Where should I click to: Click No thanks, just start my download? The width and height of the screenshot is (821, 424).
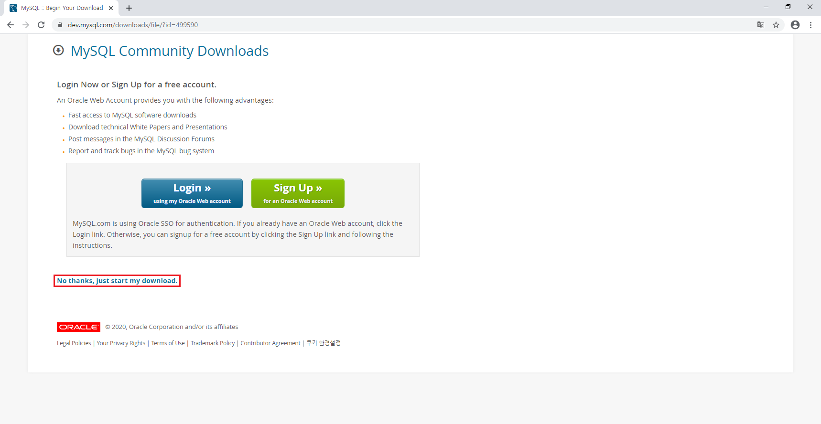point(117,281)
